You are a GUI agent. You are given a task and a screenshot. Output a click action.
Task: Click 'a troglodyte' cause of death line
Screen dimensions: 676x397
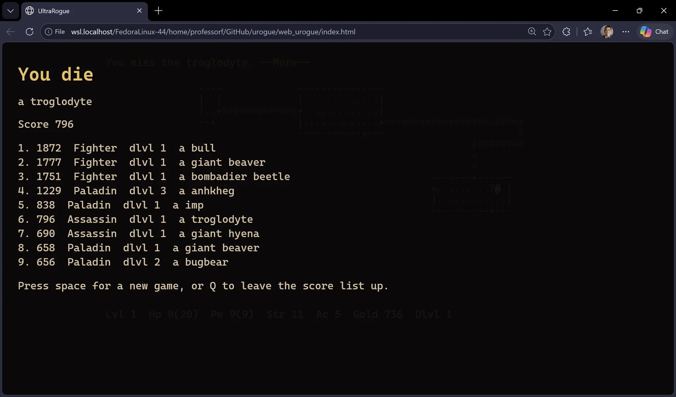point(55,102)
